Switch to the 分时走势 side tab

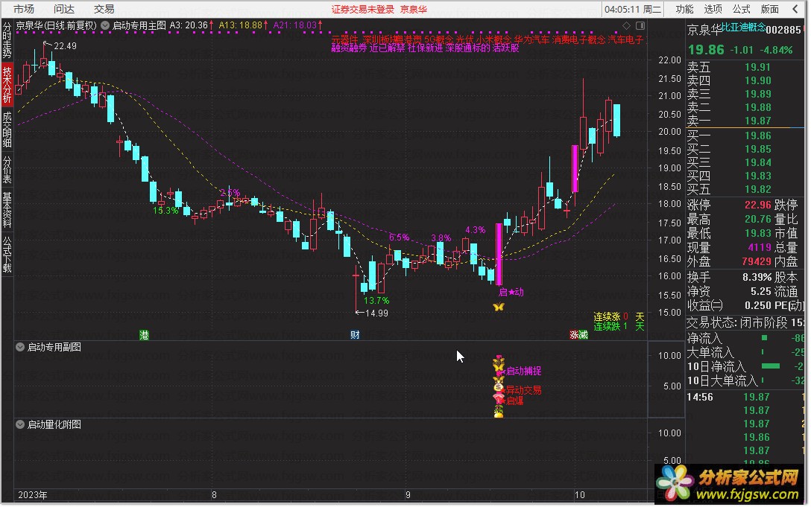(x=7, y=39)
